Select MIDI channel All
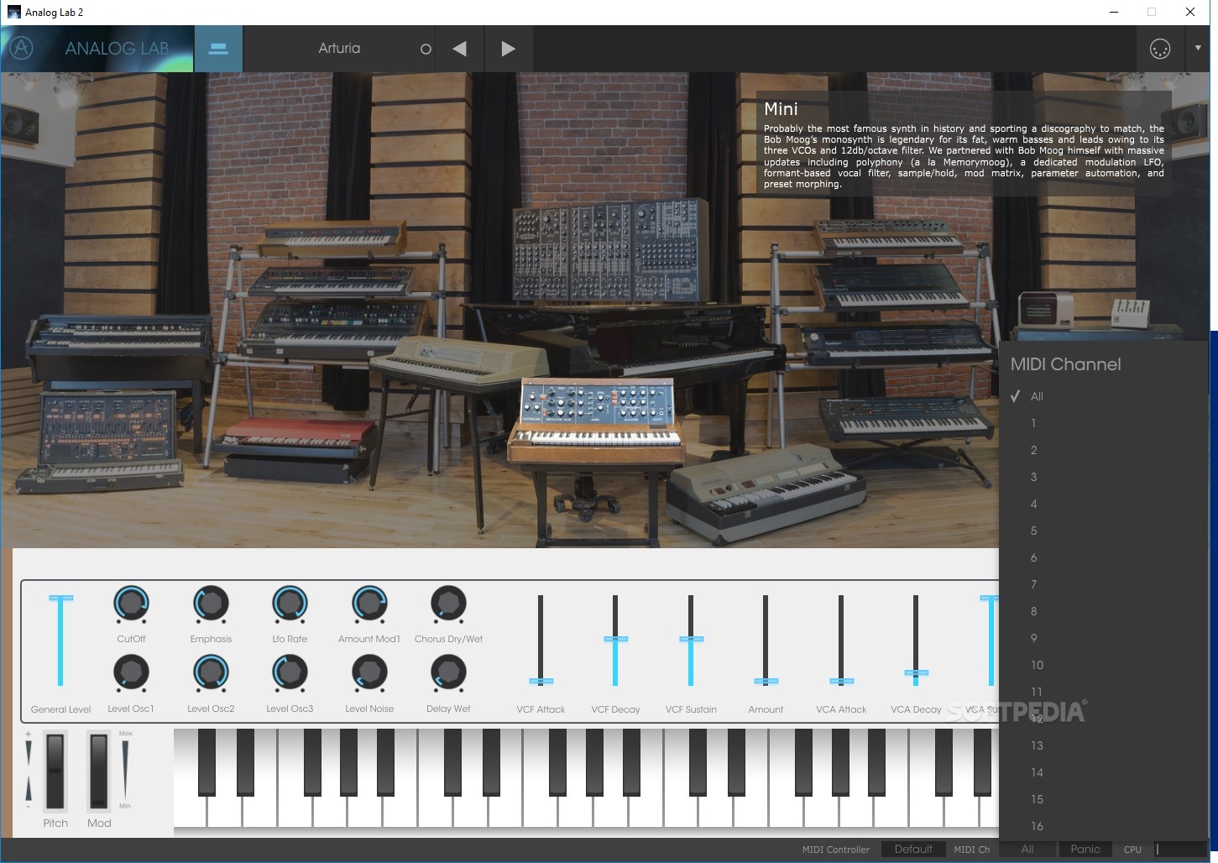The image size is (1218, 863). pos(1104,396)
